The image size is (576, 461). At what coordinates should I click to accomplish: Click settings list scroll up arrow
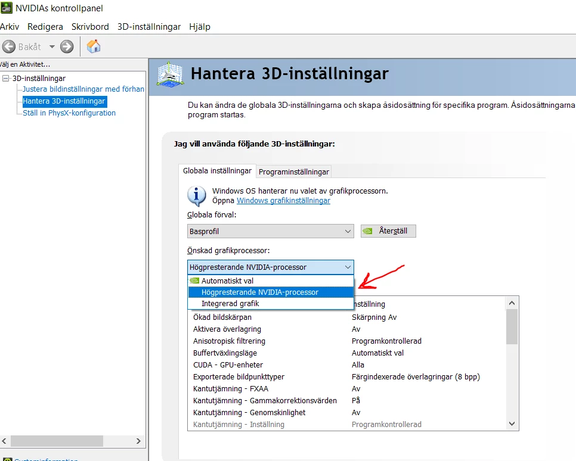pyautogui.click(x=512, y=303)
